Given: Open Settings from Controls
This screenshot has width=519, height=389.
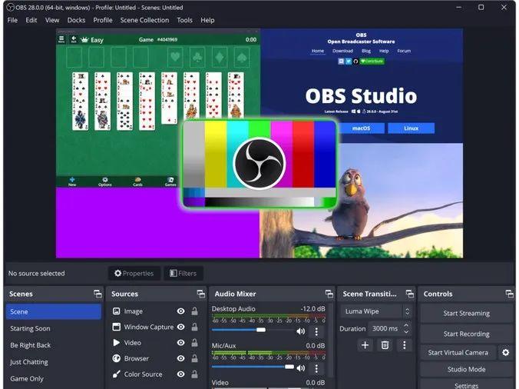Looking at the screenshot, I should coord(466,385).
